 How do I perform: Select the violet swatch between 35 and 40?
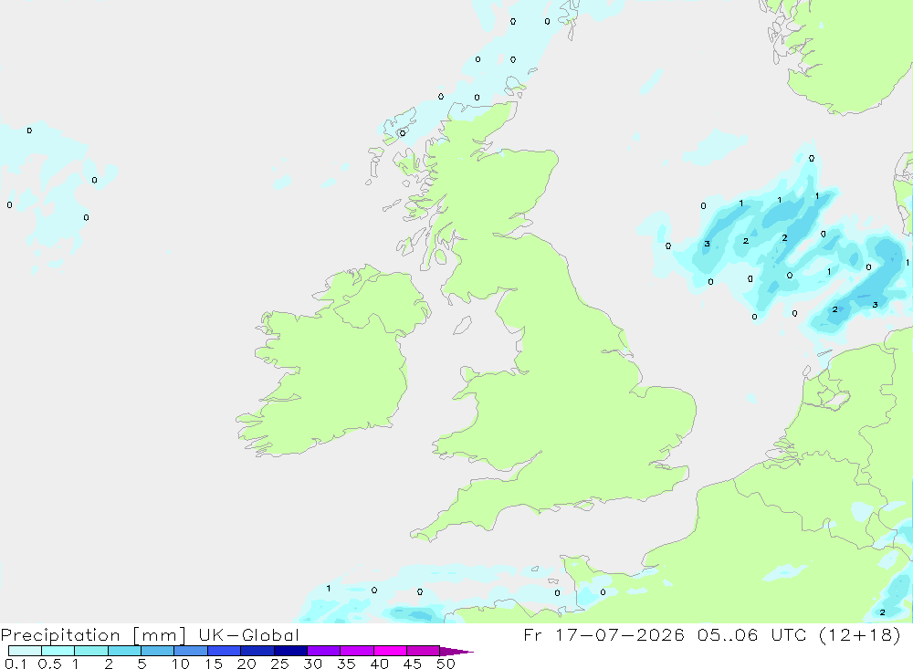click(x=357, y=651)
